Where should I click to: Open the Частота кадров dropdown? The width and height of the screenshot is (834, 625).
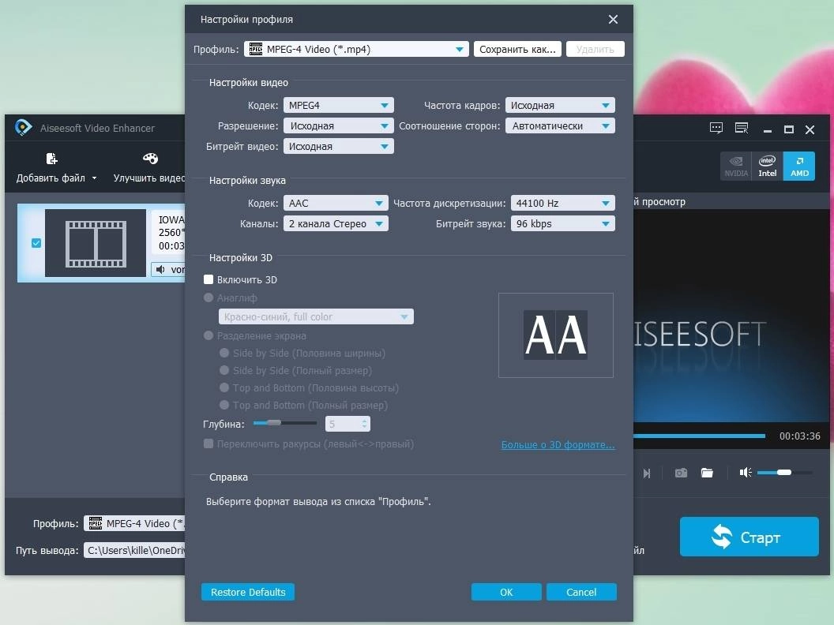click(560, 105)
